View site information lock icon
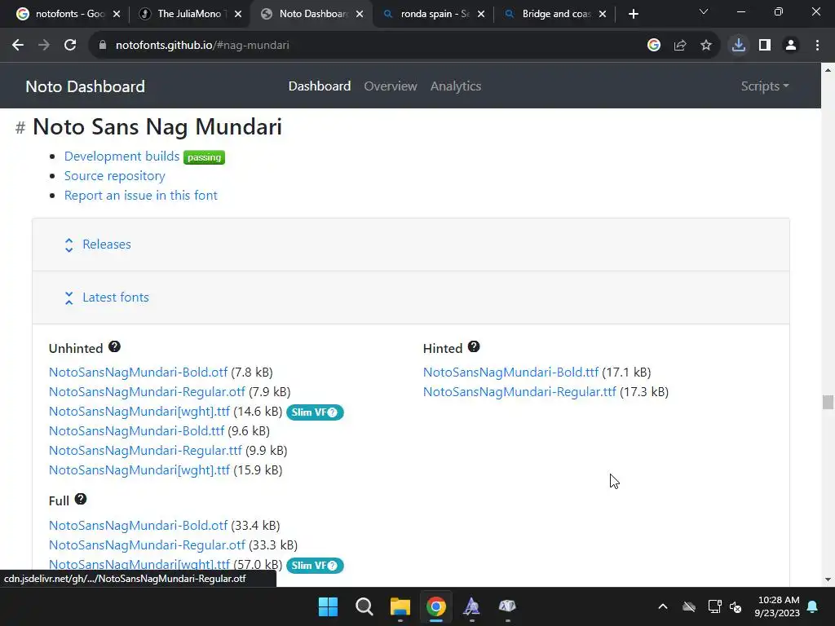 tap(103, 46)
